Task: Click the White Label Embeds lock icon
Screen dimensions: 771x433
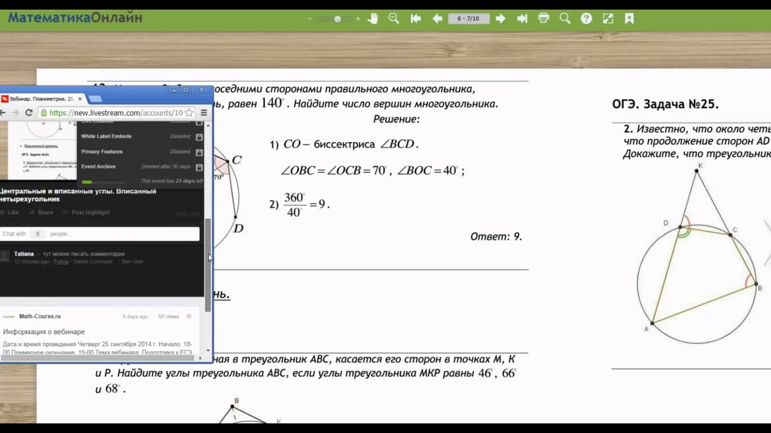Action: (199, 137)
